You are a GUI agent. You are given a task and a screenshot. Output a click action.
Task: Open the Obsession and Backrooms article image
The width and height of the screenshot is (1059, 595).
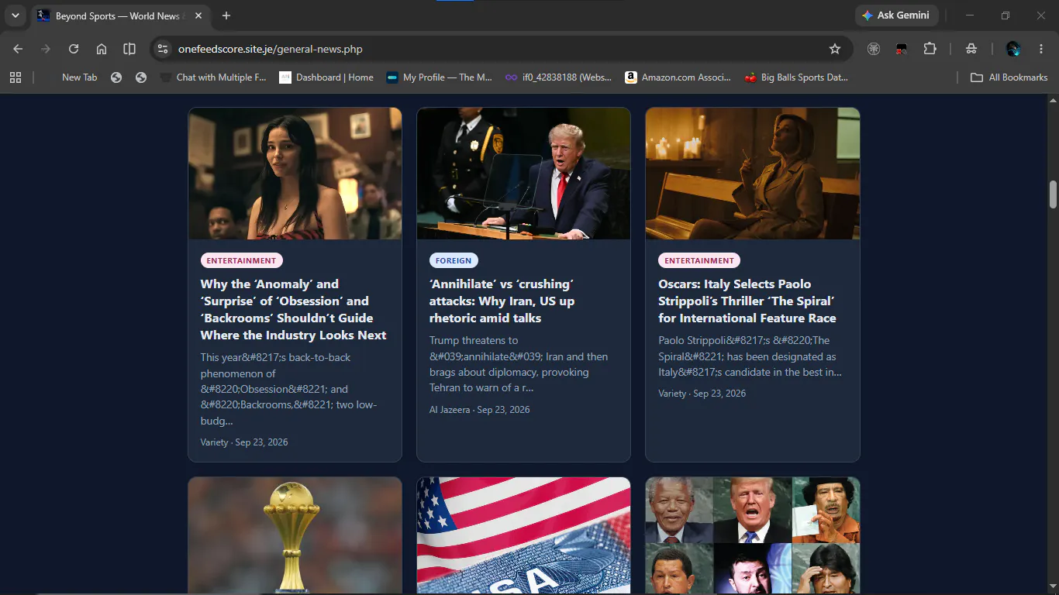click(295, 174)
